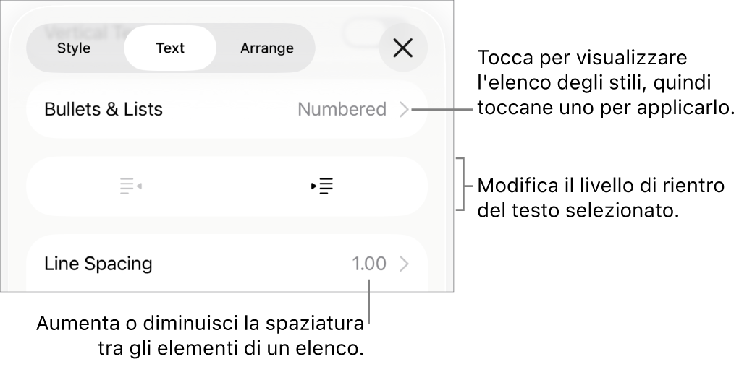Close the format panel with X

tap(403, 48)
